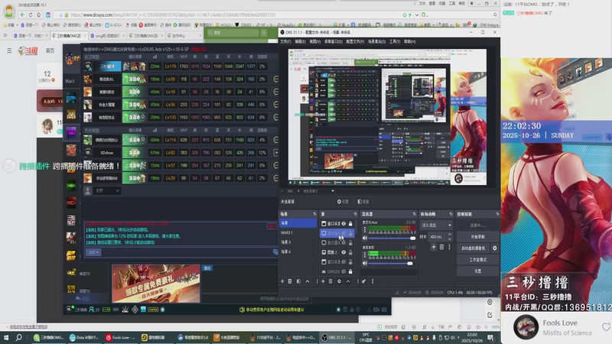
Task: Click 开始录制 button in OBS
Action: coord(478,237)
